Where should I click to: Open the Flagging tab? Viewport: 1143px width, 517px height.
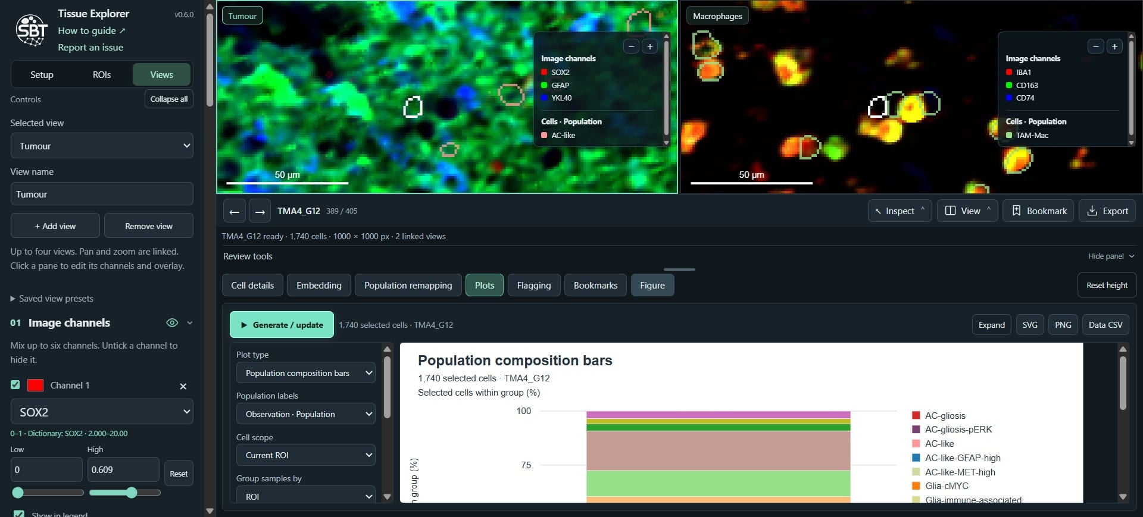(534, 286)
